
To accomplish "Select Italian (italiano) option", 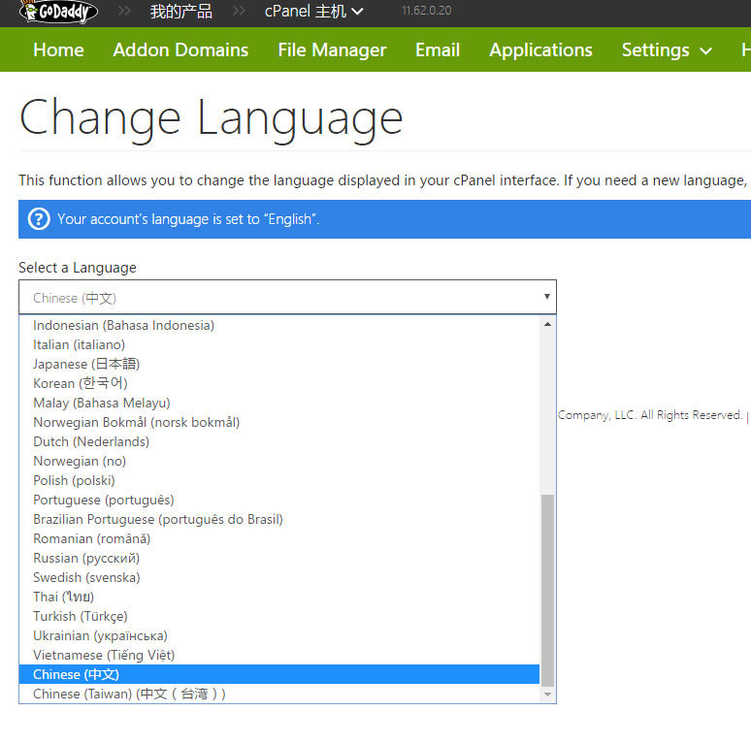I will click(279, 344).
